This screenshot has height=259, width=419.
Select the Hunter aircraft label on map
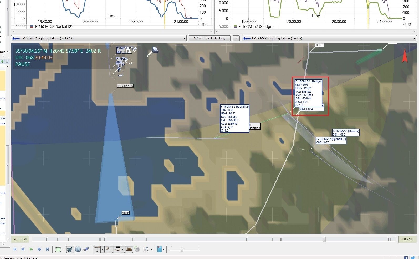[346, 133]
